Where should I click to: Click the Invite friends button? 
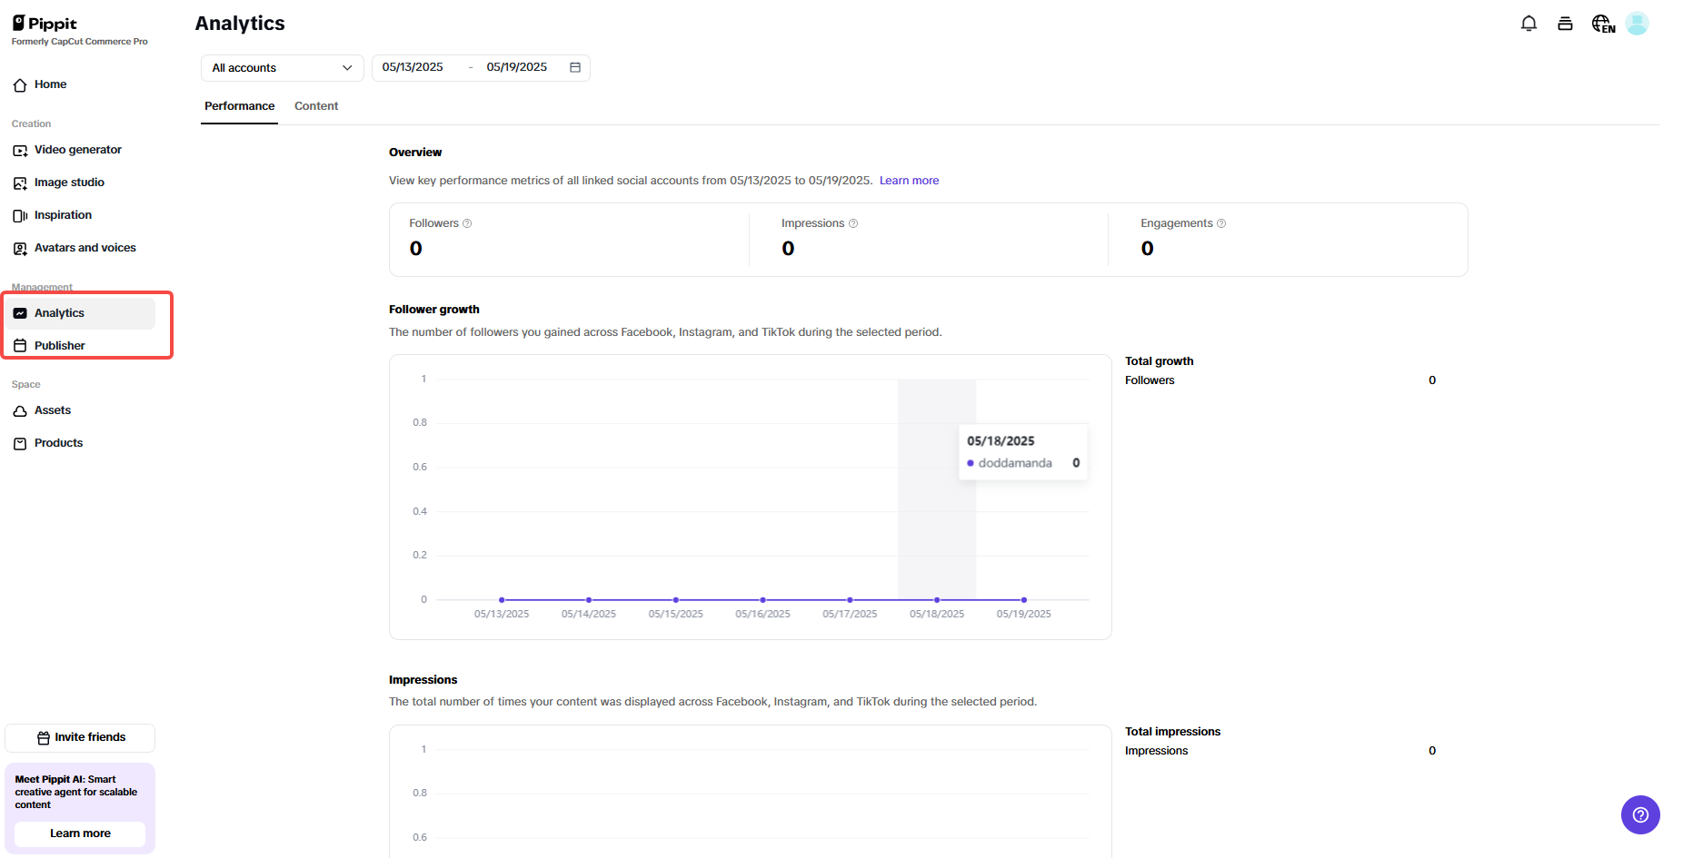[x=80, y=737]
